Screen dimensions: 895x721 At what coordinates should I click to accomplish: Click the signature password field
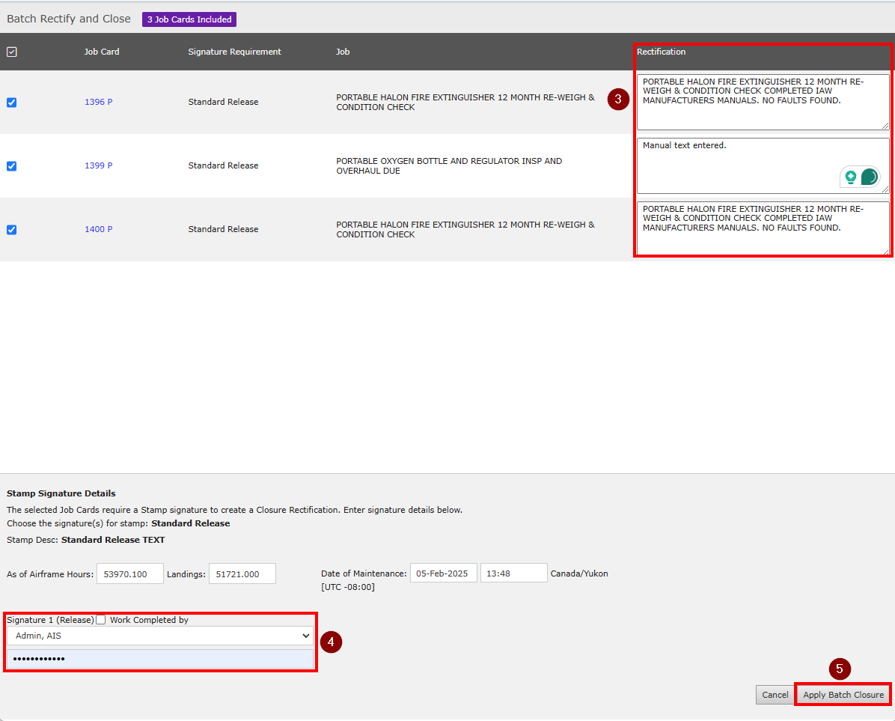pyautogui.click(x=160, y=659)
